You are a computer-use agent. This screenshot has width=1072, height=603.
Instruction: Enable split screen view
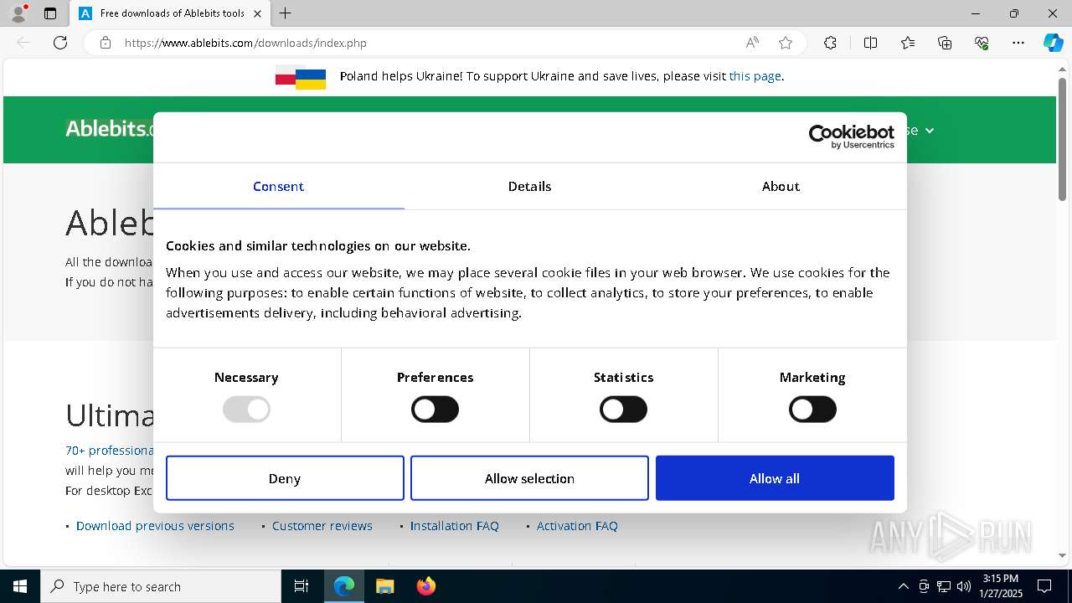pos(870,43)
